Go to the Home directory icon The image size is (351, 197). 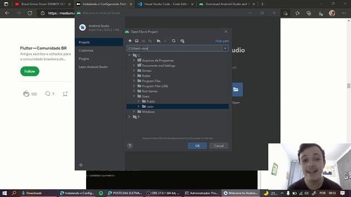(x=130, y=41)
